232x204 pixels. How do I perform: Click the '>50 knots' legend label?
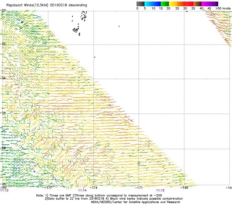pyautogui.click(x=223, y=8)
